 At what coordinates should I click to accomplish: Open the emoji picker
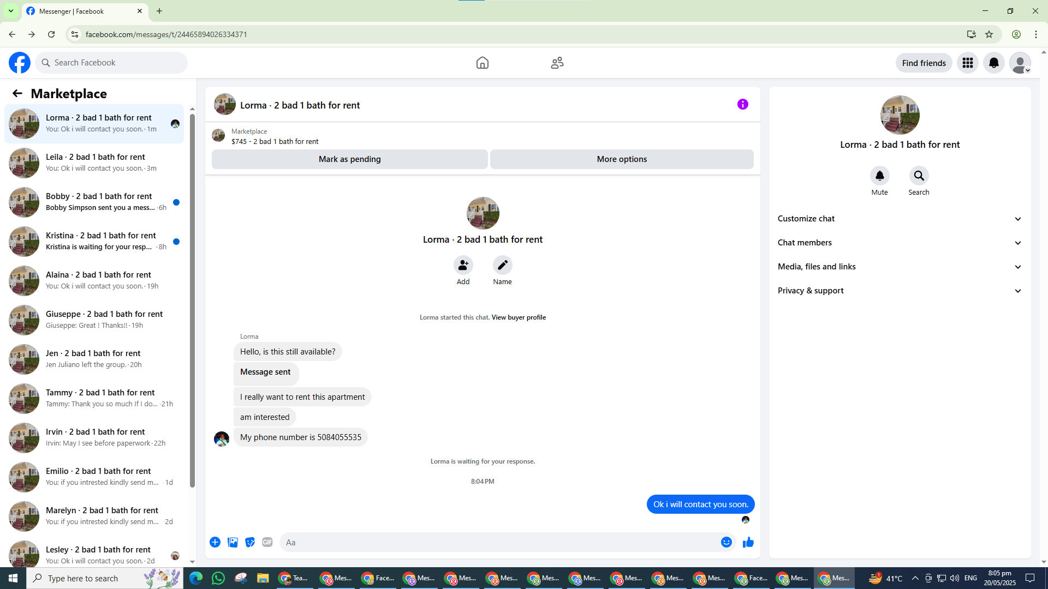pyautogui.click(x=726, y=542)
